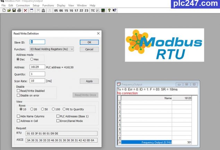Click the FrequencyOutput window title icon
This screenshot has width=220, height=150.
119,84
